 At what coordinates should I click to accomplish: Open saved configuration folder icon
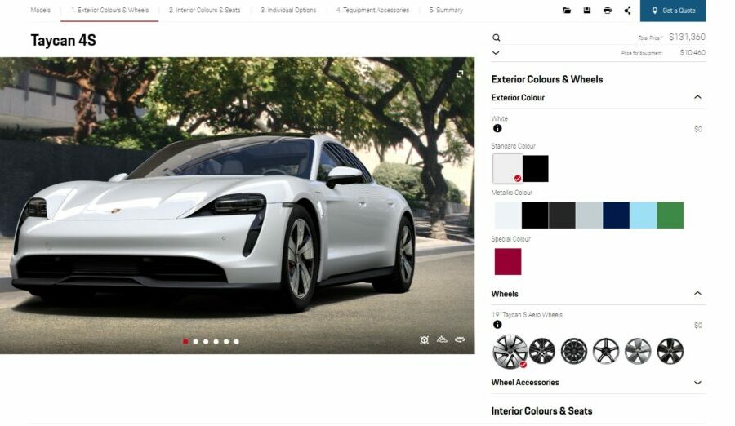pos(567,11)
